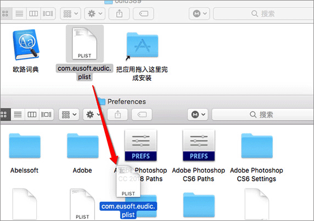Expand arrange-by dropdown in Preferences window
314x221 pixels.
[x=69, y=114]
